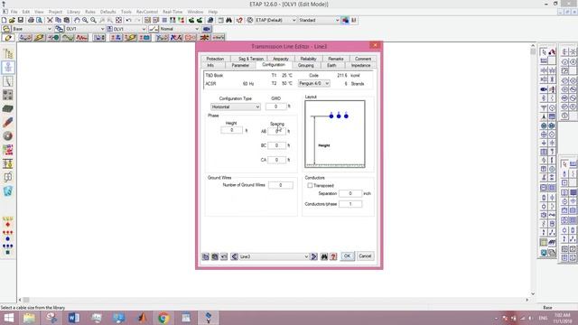Open the Earth tab
Screen dimensions: 578x325
(331, 65)
